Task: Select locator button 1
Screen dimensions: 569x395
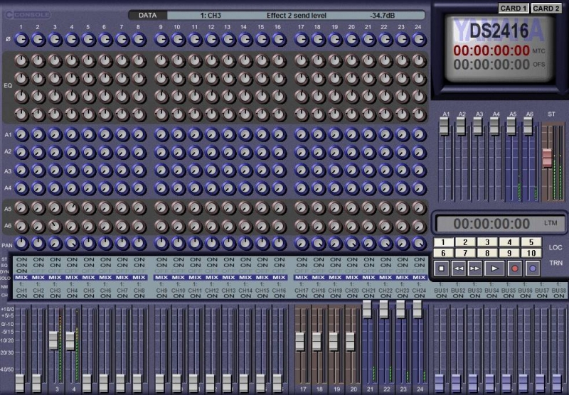Action: (442, 242)
